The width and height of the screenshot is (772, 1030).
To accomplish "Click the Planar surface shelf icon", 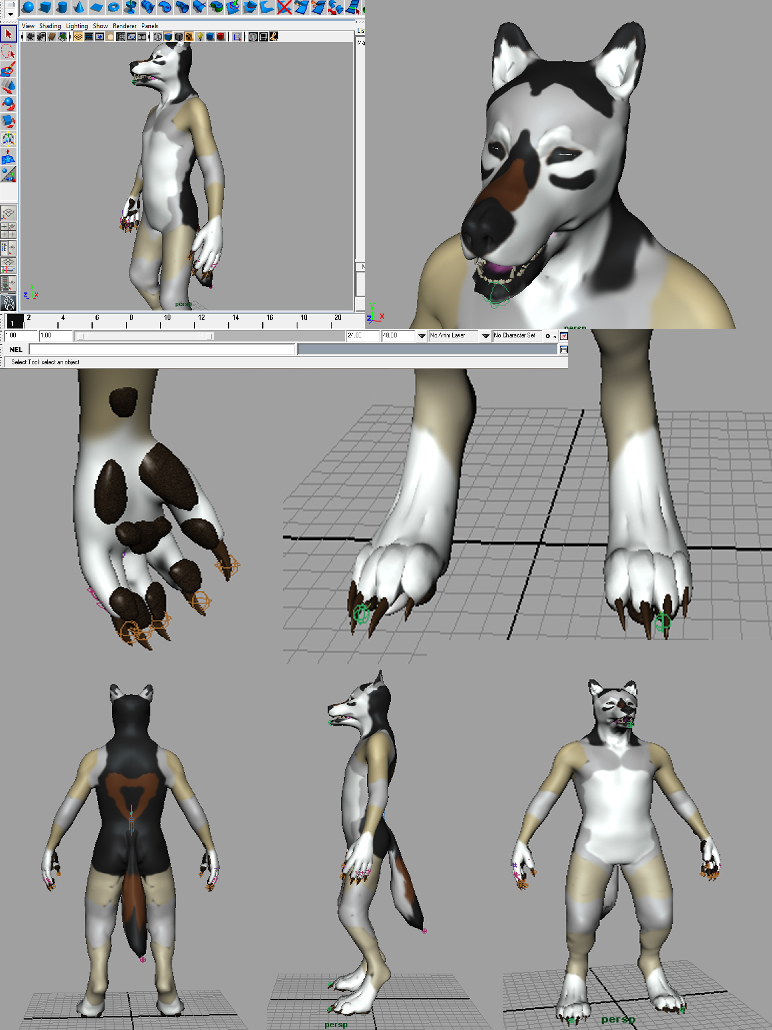I will [165, 7].
